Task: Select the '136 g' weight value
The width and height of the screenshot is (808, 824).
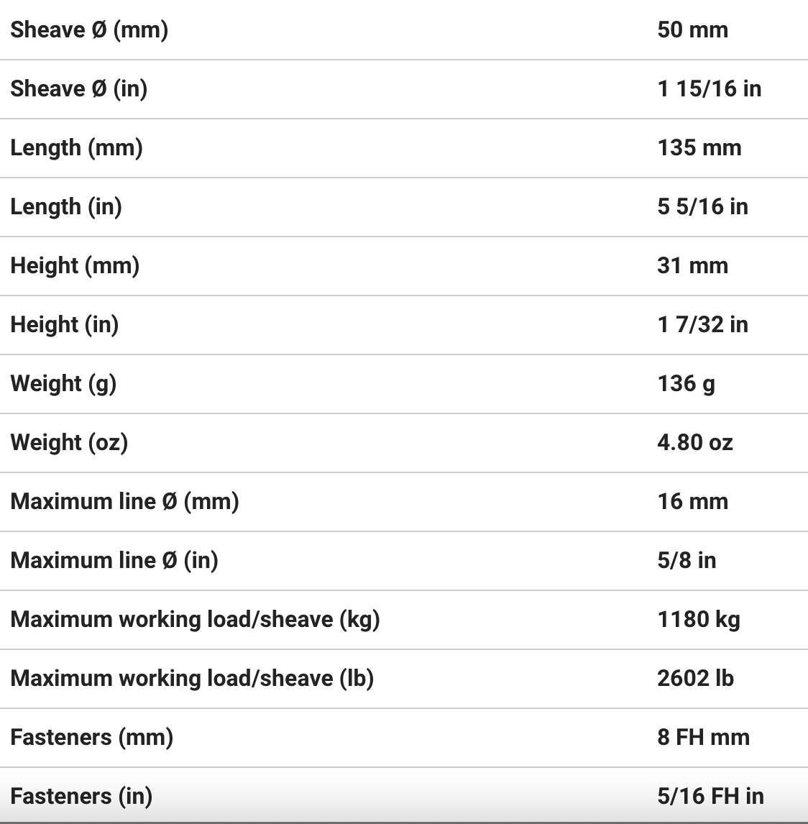Action: [686, 384]
